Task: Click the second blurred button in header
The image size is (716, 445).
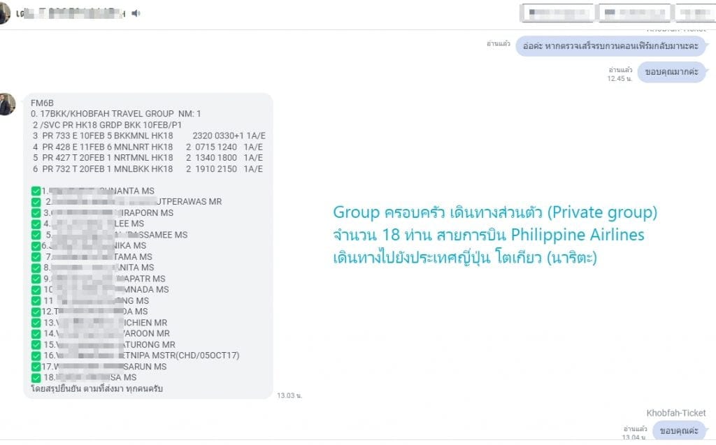Action: tap(635, 13)
